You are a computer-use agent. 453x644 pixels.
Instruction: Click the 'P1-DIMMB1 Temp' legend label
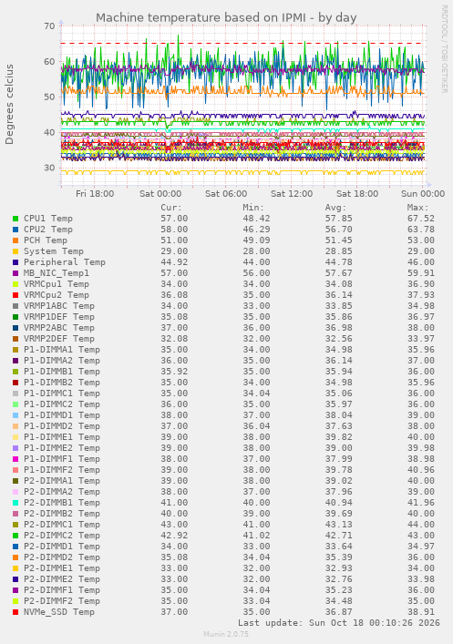click(62, 372)
